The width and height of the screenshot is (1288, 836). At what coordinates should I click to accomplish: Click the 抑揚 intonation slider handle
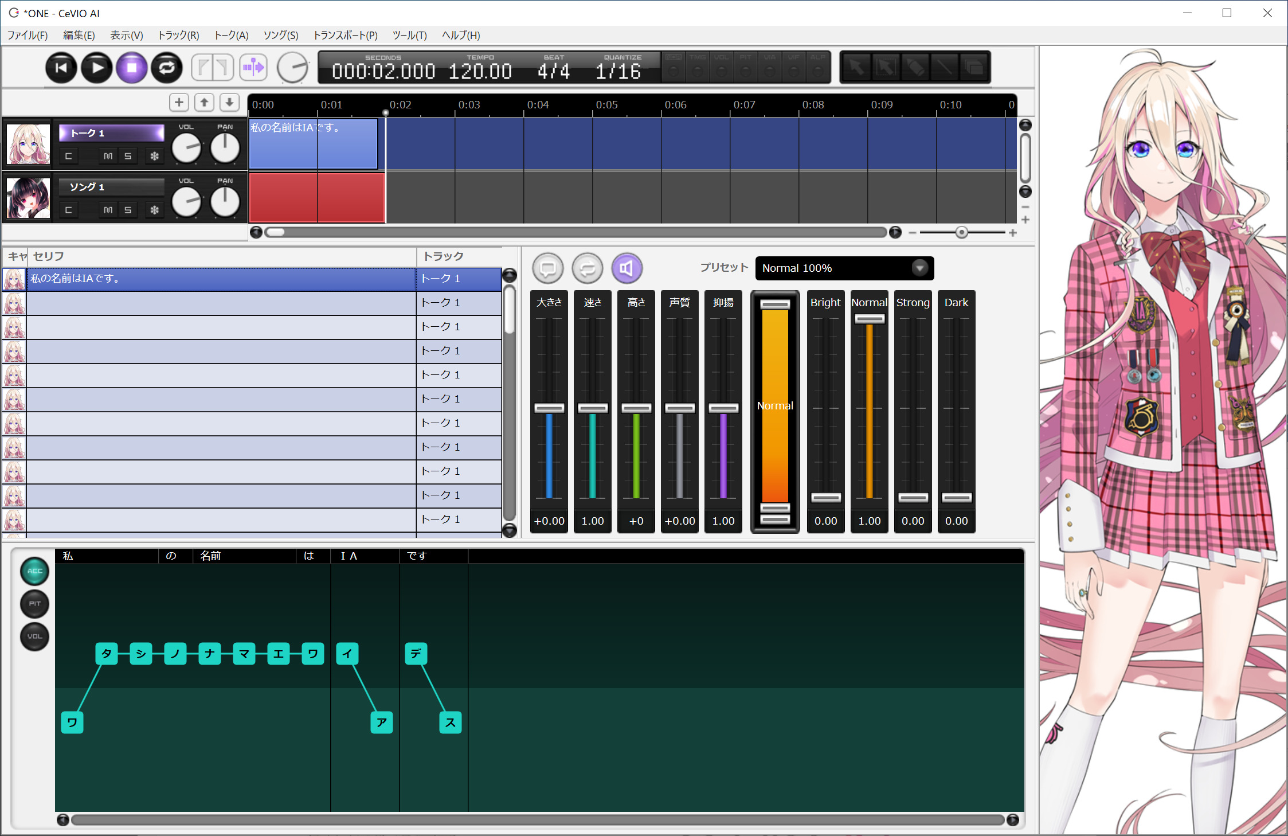(x=723, y=408)
